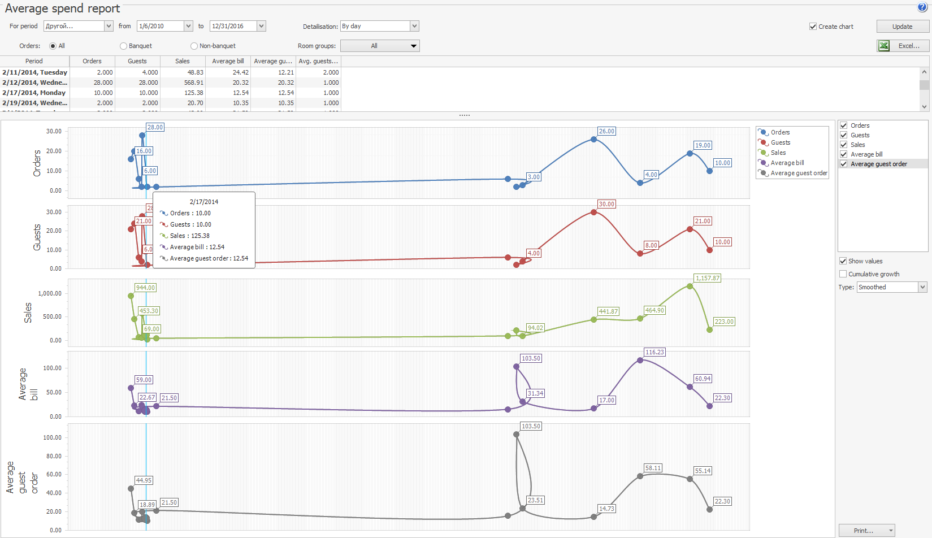Click the table's vertical scrollbar thumb
932x538 pixels.
click(x=924, y=85)
